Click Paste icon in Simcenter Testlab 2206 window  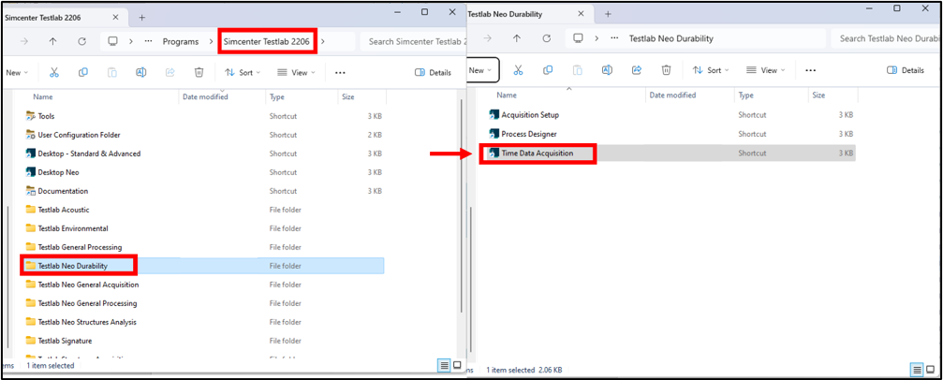[111, 72]
